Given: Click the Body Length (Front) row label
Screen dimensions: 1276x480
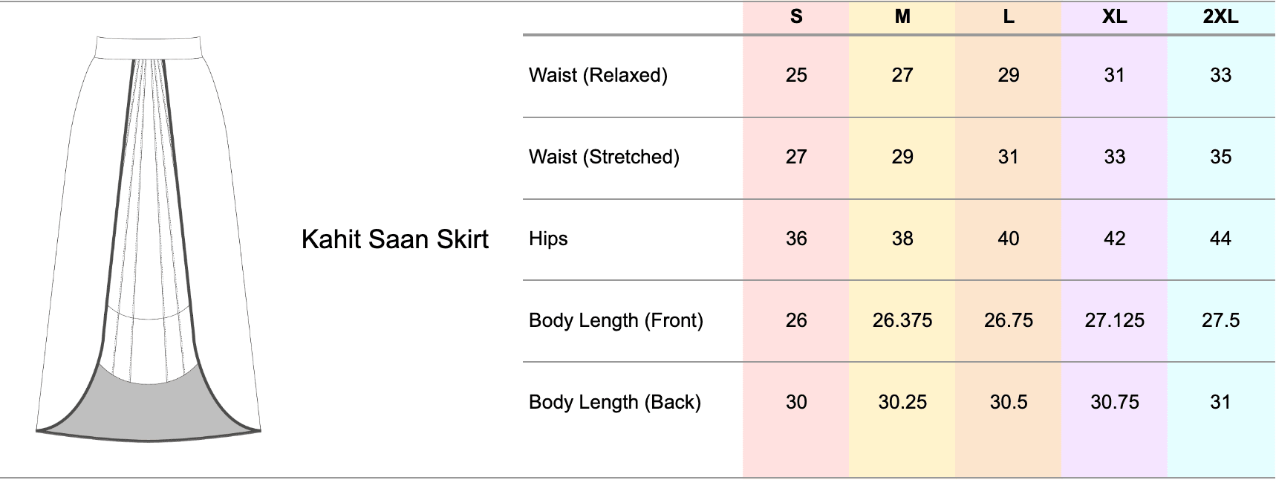Looking at the screenshot, I should coord(616,320).
